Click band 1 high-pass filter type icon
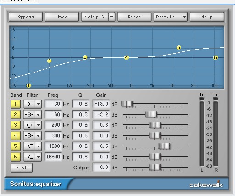235x196 pixels. (x=29, y=104)
